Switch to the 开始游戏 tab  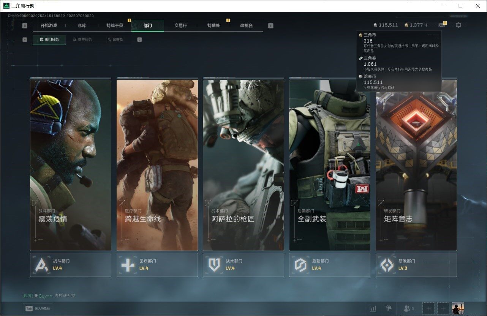pos(49,26)
